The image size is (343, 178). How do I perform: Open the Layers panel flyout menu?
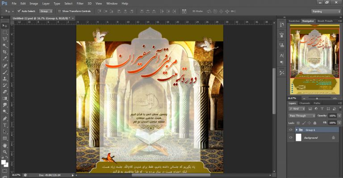point(340,103)
